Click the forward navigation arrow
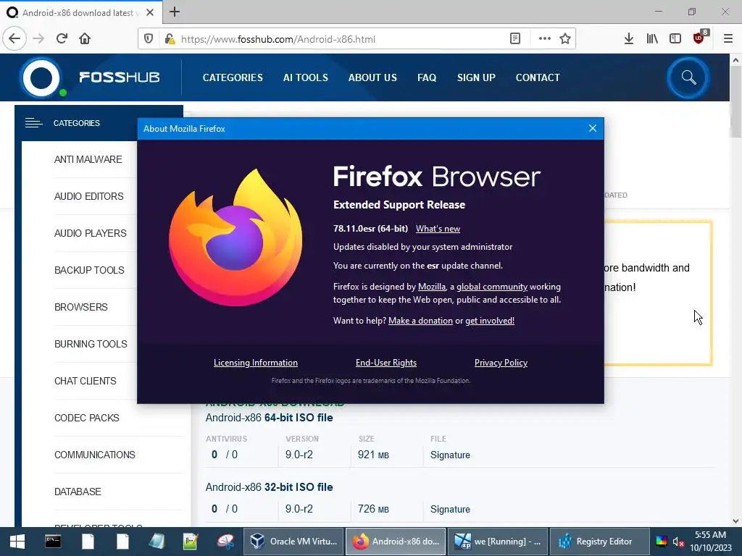Viewport: 742px width, 556px height. (38, 38)
